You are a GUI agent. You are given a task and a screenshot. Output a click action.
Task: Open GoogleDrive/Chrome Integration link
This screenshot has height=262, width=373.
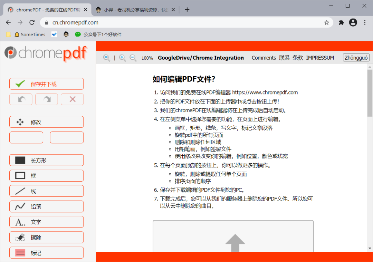point(201,58)
